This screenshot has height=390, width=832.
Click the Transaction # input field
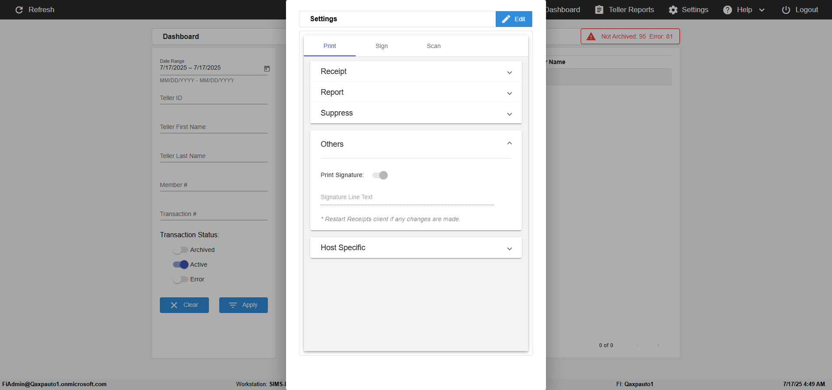coord(214,214)
